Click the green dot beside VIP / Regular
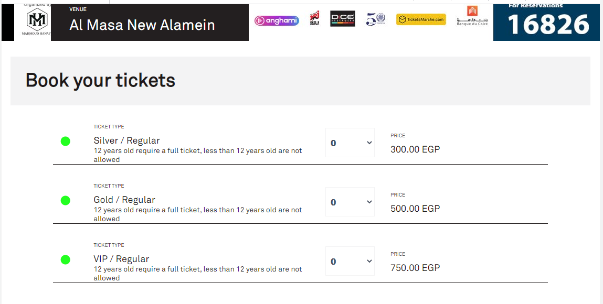 [x=66, y=259]
